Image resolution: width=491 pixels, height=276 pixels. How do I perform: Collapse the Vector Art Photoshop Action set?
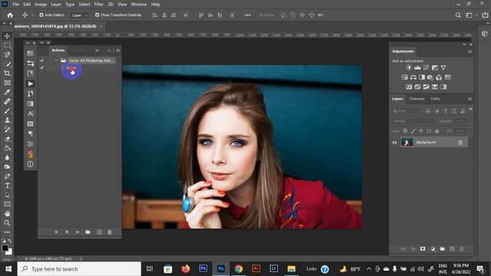point(56,61)
